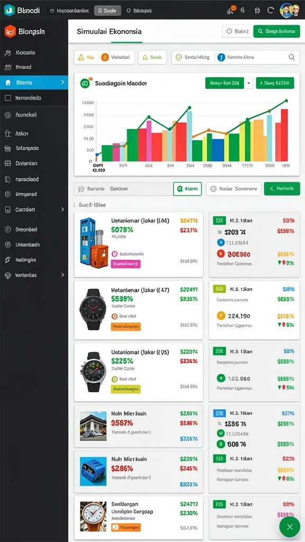
Task: Open the dropdown arrow beside chart date button
Action: pos(249,83)
